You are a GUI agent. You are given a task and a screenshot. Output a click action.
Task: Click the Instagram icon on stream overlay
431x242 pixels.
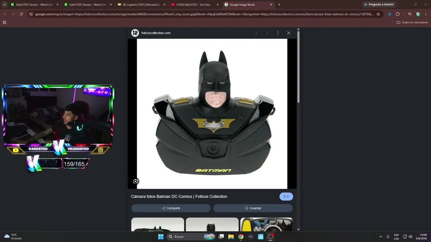pyautogui.click(x=100, y=150)
